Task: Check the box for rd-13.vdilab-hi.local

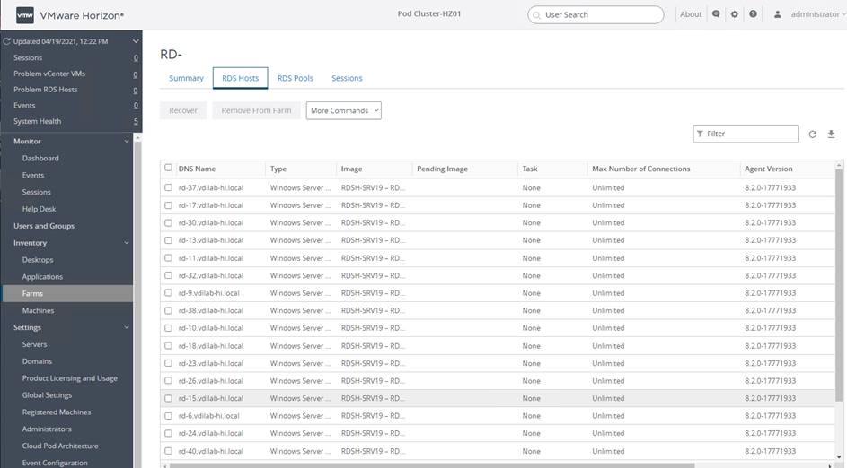Action: [x=168, y=240]
